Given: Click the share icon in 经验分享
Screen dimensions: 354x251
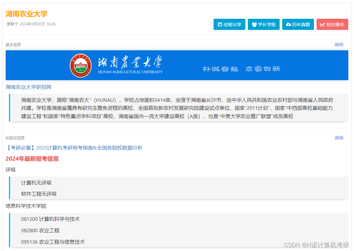Looking at the screenshot, I should pyautogui.click(x=220, y=24).
